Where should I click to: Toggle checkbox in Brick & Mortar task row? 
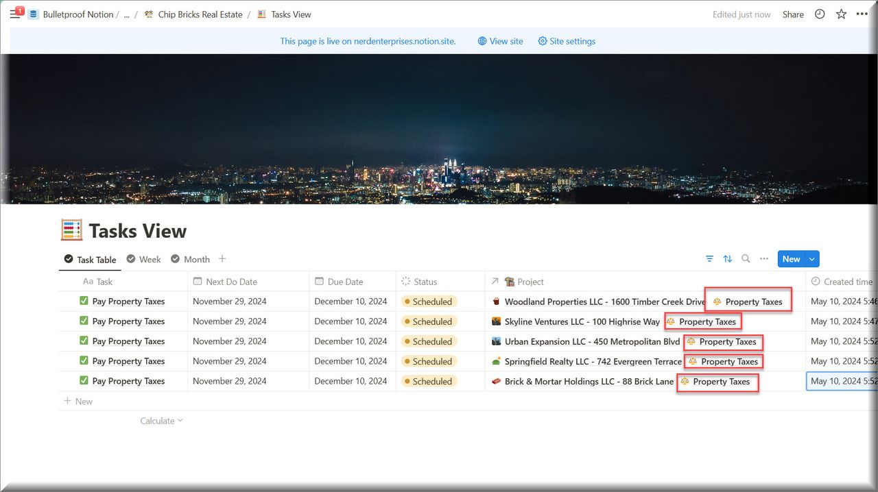click(84, 380)
